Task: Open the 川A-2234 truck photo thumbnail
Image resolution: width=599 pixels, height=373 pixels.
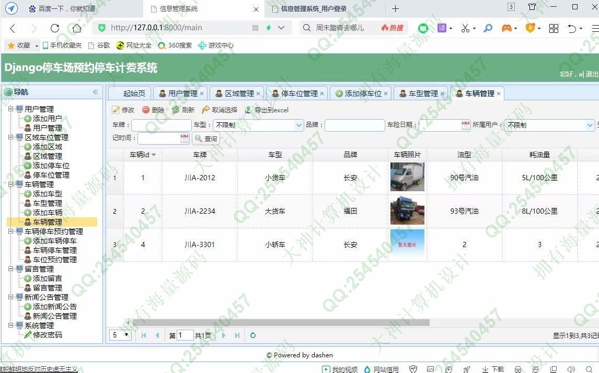Action: tap(407, 211)
